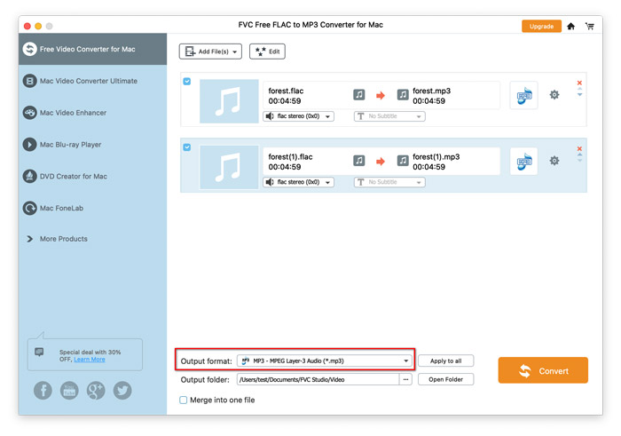621x436 pixels.
Task: Click Open Folder button
Action: (x=445, y=379)
